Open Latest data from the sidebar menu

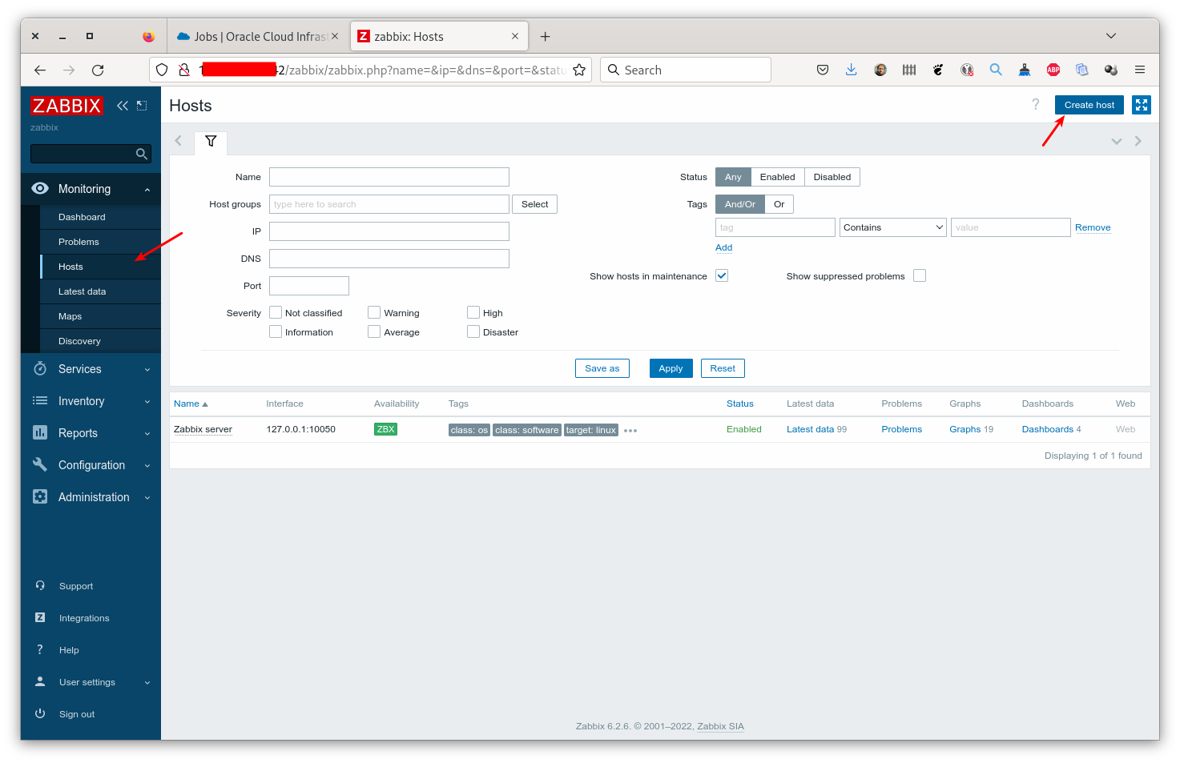(82, 291)
